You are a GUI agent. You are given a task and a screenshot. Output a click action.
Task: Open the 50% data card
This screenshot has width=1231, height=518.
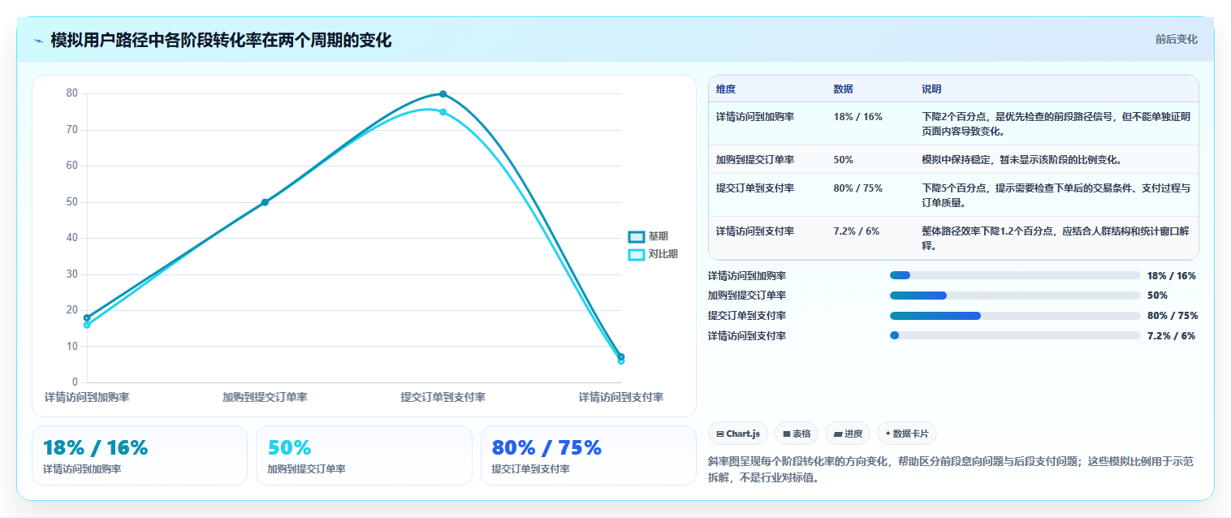(x=364, y=455)
